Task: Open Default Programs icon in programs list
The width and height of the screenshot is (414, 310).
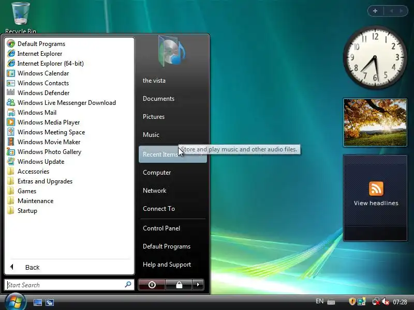Action: coord(11,43)
